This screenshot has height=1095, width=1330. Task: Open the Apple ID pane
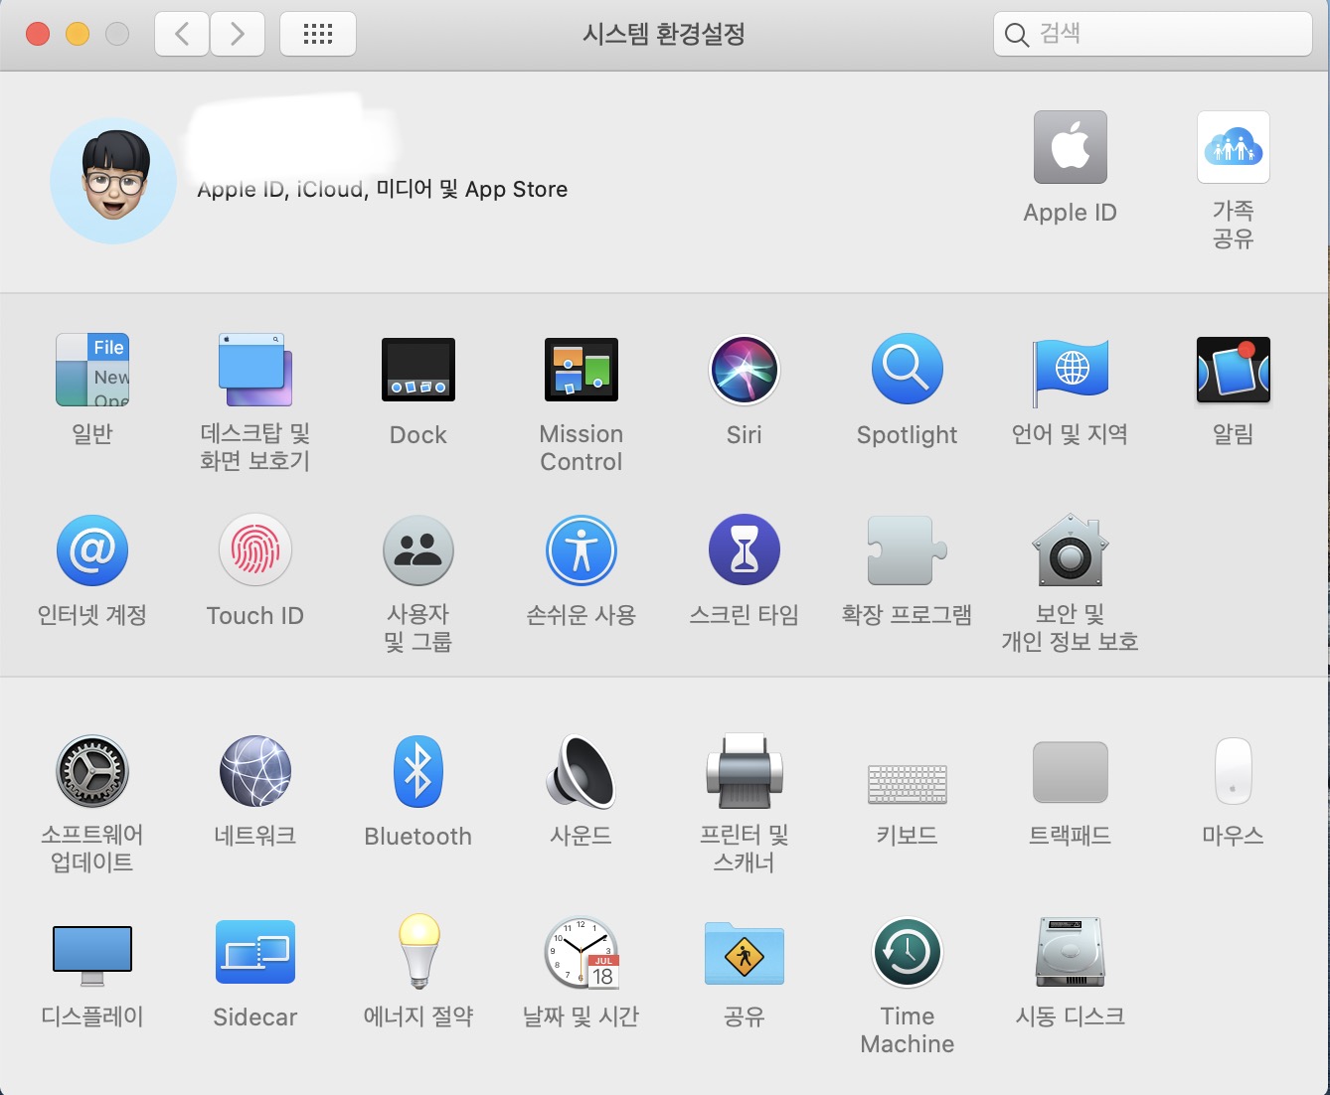coord(1071,147)
